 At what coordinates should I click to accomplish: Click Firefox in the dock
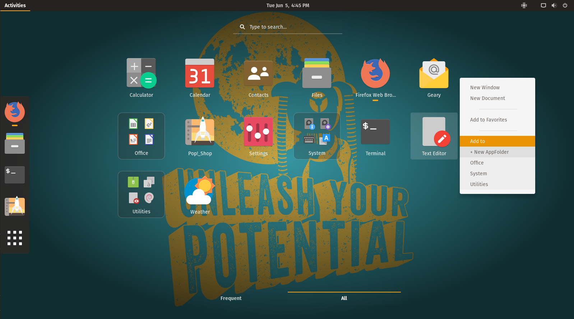point(15,112)
